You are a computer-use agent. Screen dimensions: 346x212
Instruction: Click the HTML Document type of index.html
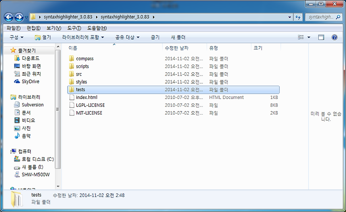[226, 97]
